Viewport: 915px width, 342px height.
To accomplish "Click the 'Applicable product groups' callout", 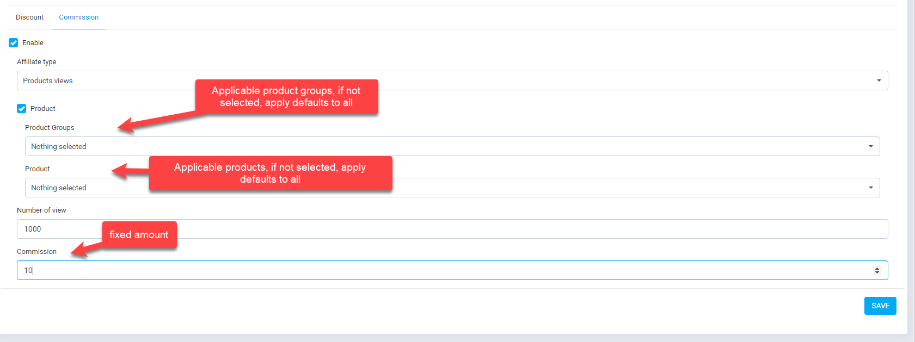I will pos(286,97).
